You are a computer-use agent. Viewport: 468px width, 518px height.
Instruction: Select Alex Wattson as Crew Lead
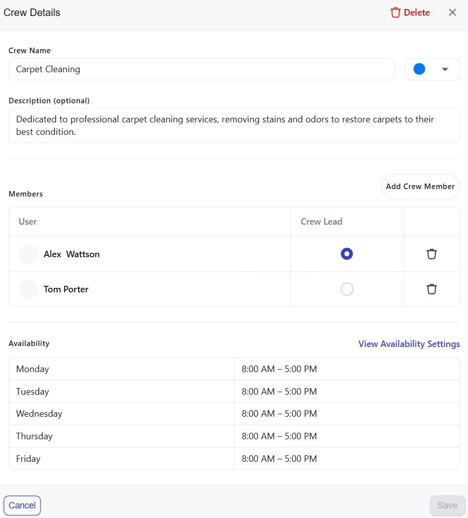click(347, 254)
